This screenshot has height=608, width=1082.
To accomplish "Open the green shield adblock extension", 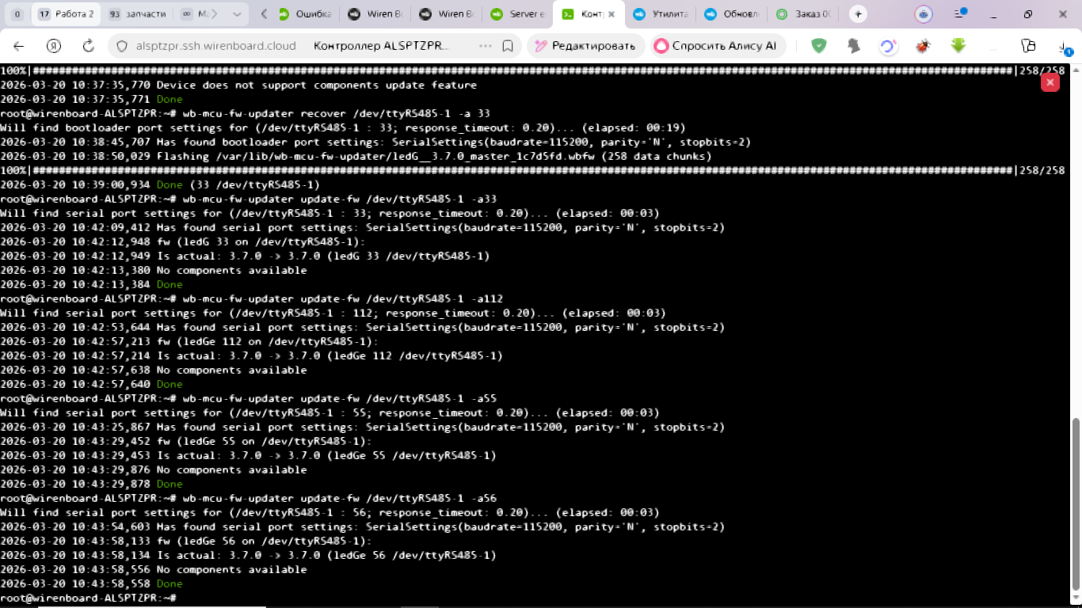I will pyautogui.click(x=819, y=46).
